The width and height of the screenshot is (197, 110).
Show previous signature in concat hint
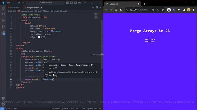(46, 73)
